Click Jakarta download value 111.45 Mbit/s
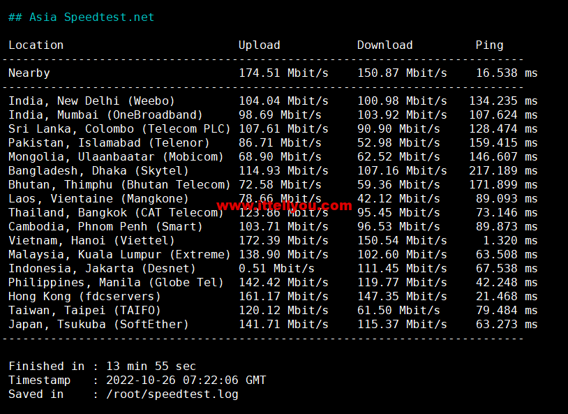The image size is (568, 414). click(x=402, y=269)
